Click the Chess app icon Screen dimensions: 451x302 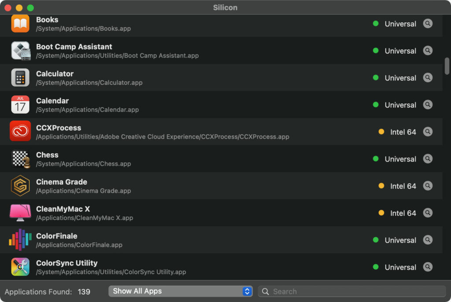coord(21,159)
